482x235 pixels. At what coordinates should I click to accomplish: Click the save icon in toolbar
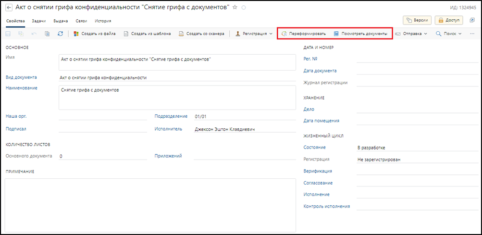pyautogui.click(x=8, y=34)
